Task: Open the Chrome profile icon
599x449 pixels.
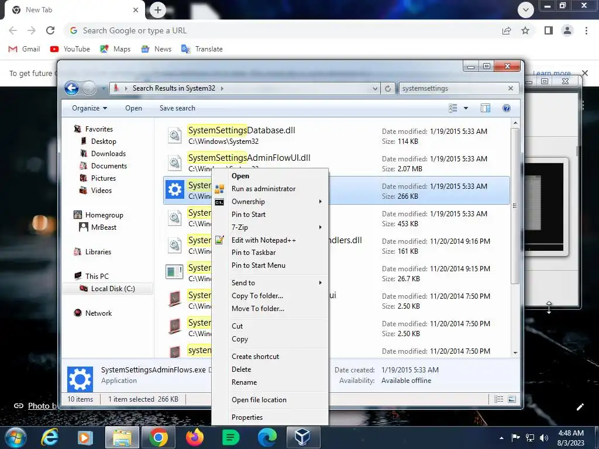Action: (x=567, y=30)
